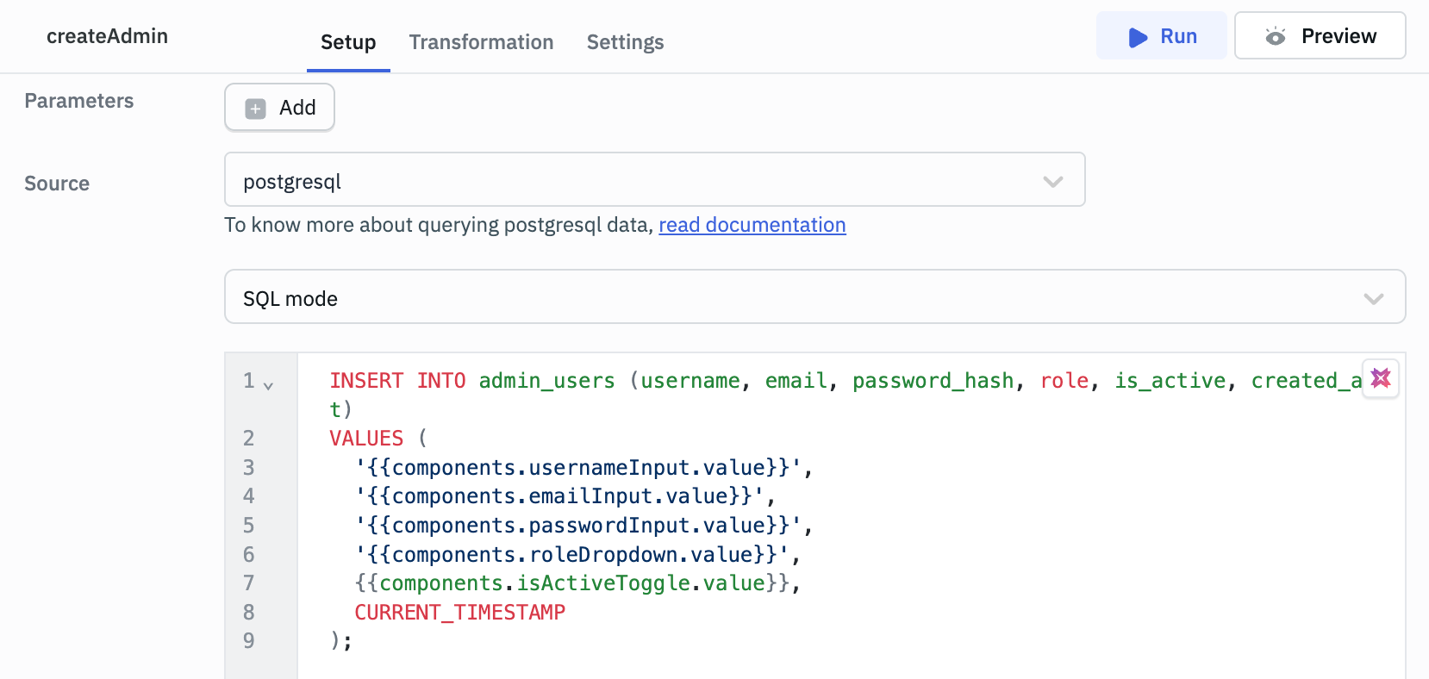Open the postgresql Source dropdown
Viewport: 1429px width, 679px height.
(x=654, y=180)
